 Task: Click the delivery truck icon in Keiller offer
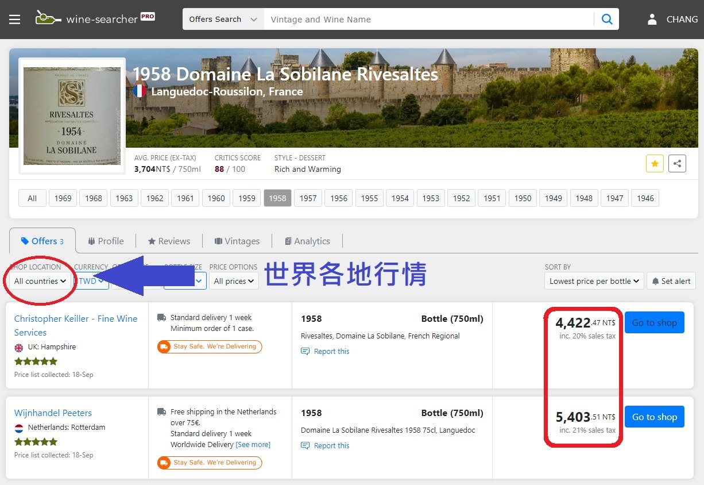pyautogui.click(x=161, y=317)
